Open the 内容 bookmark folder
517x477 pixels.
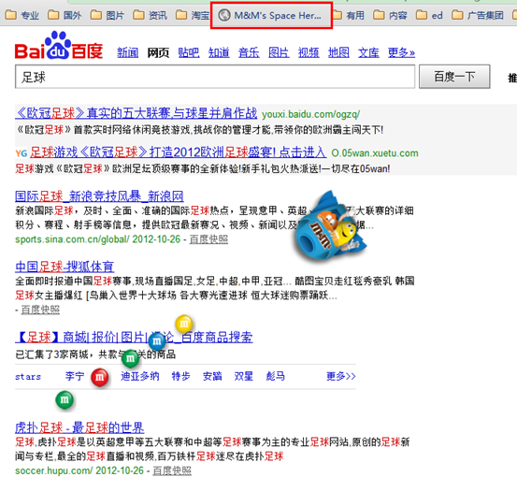(391, 15)
